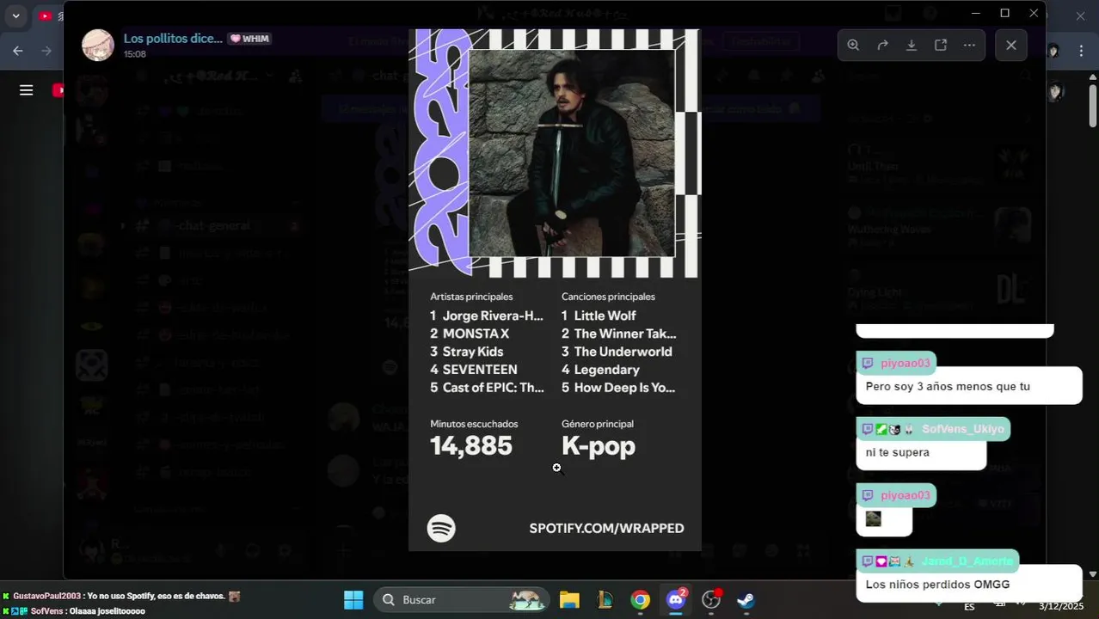The image size is (1099, 619).
Task: Forward the image using the curved arrow icon
Action: coord(882,45)
